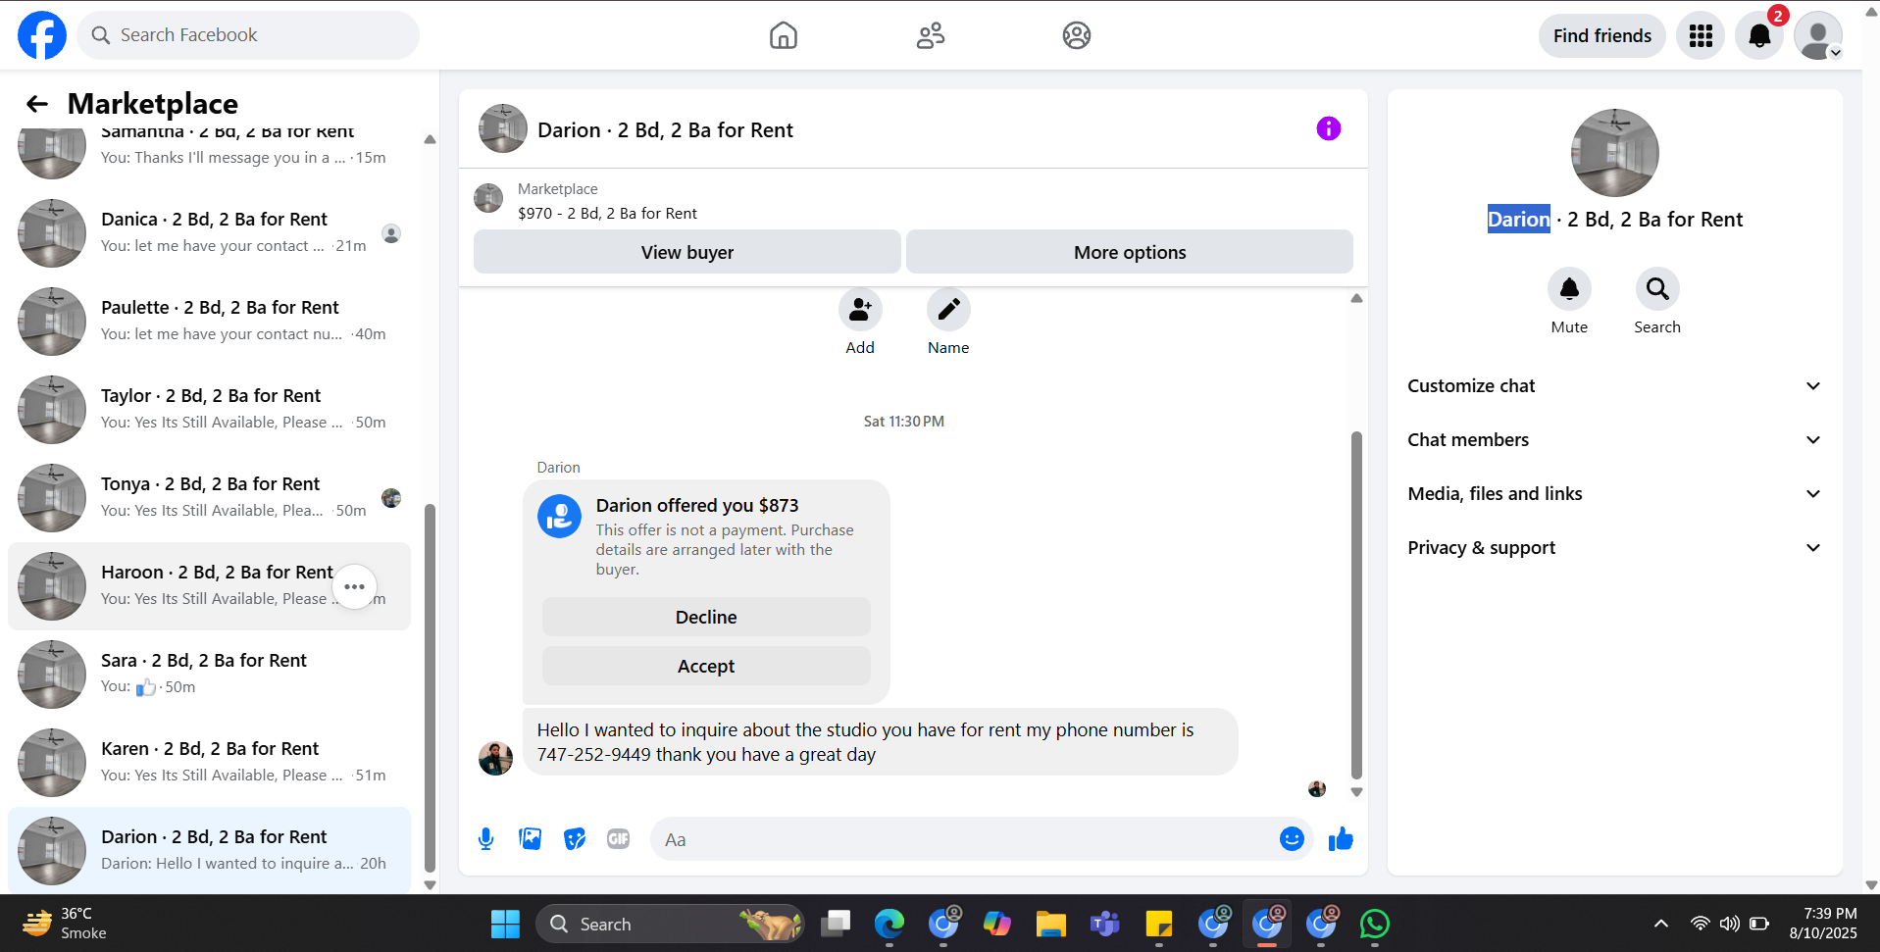
Task: Click sender avatar beside Hello message
Action: (495, 758)
